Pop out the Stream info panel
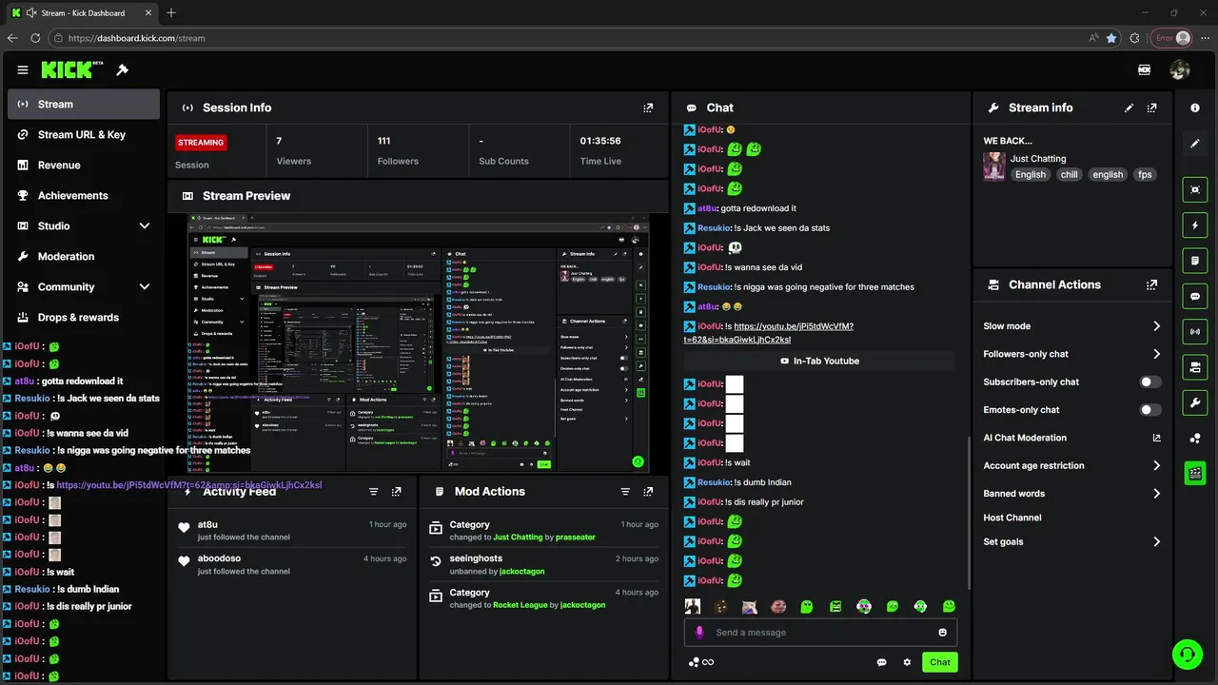 pos(1152,108)
